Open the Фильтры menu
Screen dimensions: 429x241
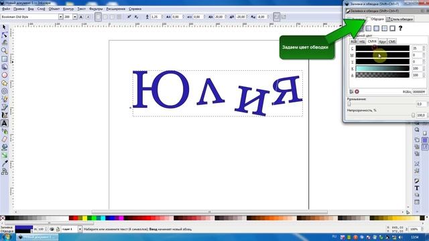pos(96,9)
